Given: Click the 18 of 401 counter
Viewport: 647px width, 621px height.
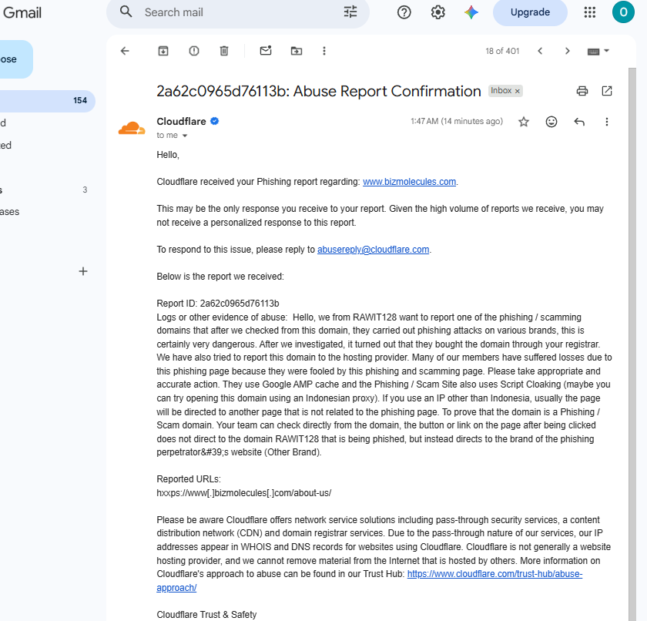Looking at the screenshot, I should pyautogui.click(x=502, y=51).
